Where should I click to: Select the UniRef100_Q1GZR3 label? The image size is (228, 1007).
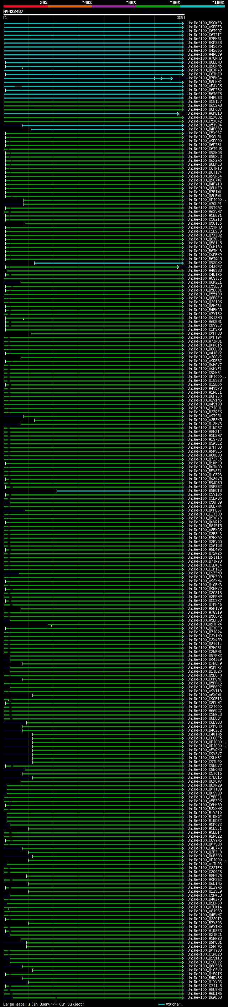pos(204,475)
